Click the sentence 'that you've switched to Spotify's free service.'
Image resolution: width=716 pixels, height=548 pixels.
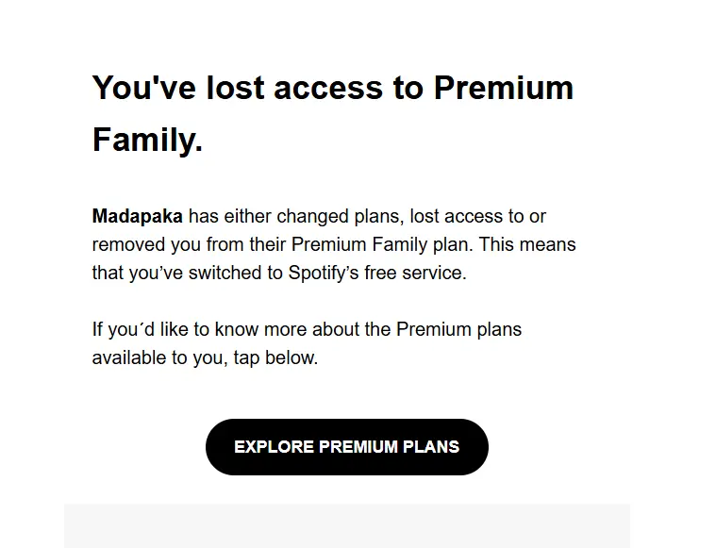[x=279, y=273]
